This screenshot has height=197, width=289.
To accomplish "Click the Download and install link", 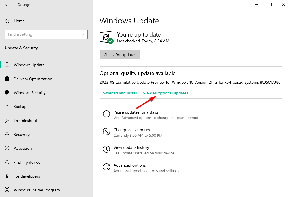I will (118, 93).
